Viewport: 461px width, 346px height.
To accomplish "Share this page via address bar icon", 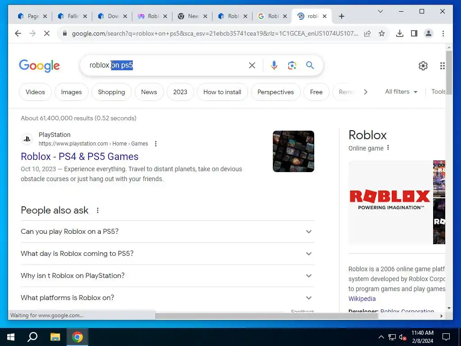I will [x=367, y=33].
